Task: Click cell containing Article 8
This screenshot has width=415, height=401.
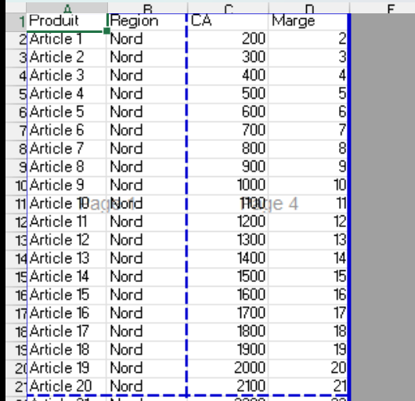Action: click(67, 168)
